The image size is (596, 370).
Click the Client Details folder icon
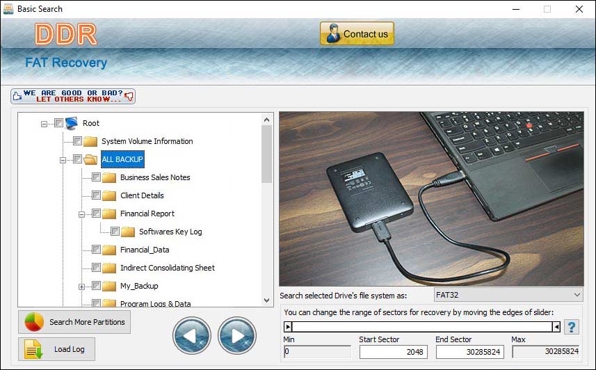(x=108, y=195)
